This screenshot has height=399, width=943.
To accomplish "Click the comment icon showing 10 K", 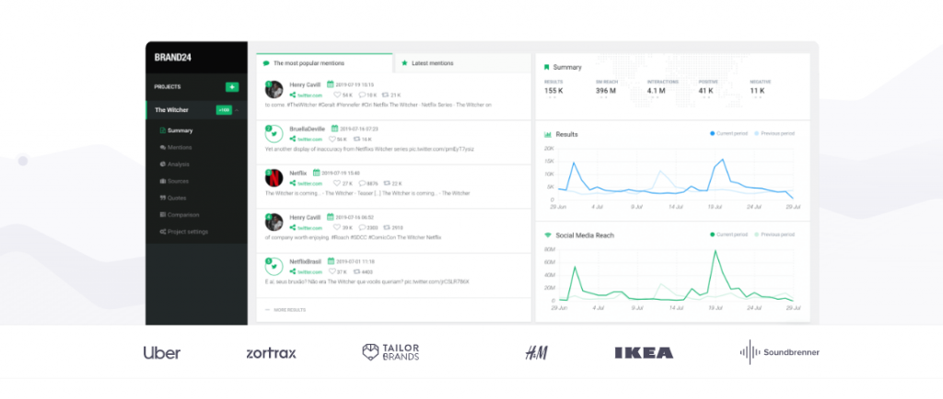I will click(363, 95).
